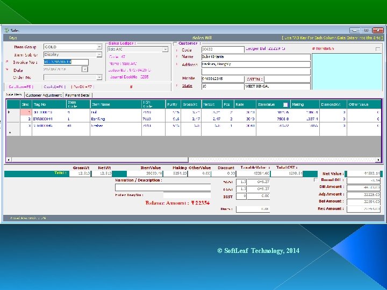Image resolution: width=387 pixels, height=290 pixels.
Task: Tick the MobileNo checkbox
Action: coord(378,49)
